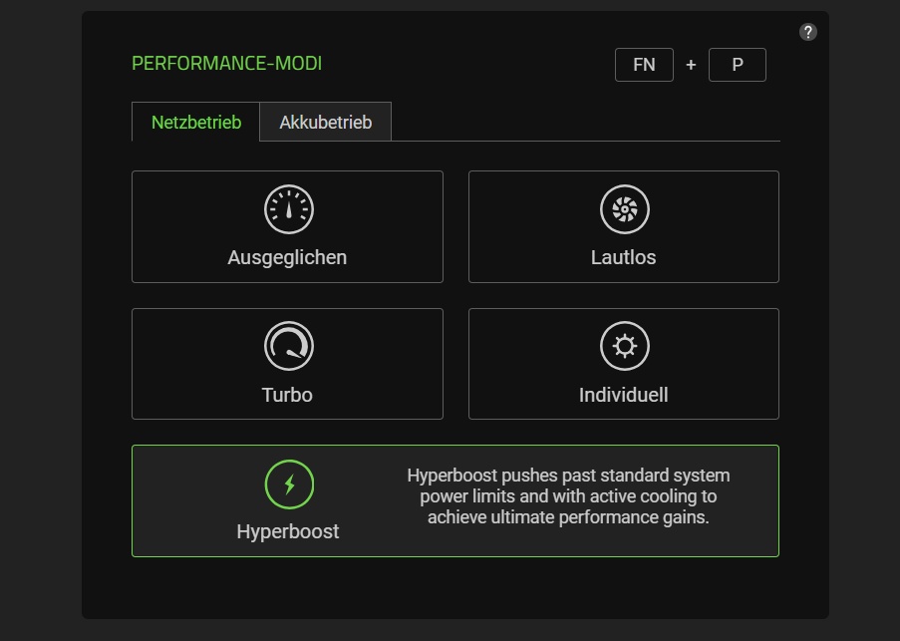Click the Ausgeglichen gauge icon

(x=289, y=209)
